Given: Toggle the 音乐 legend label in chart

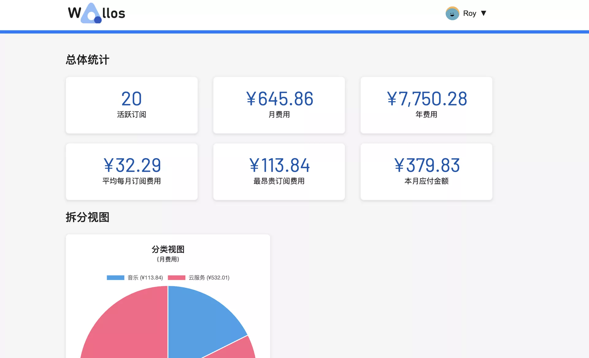Looking at the screenshot, I should (145, 278).
